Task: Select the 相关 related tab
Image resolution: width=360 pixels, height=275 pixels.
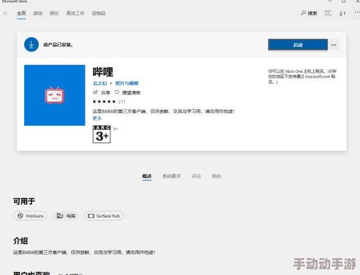Action: pos(216,176)
